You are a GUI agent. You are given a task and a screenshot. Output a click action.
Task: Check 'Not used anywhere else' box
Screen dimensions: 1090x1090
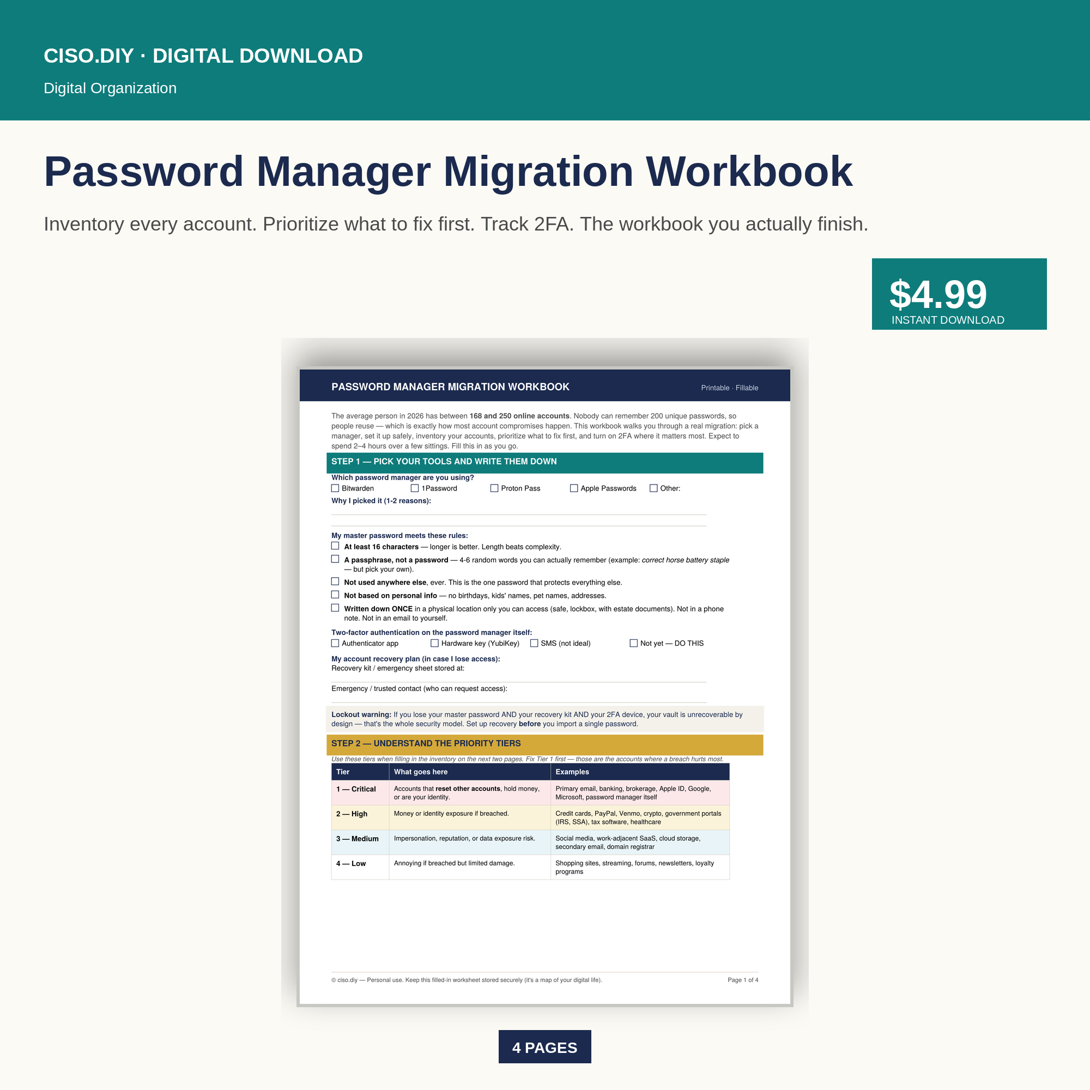pos(335,581)
